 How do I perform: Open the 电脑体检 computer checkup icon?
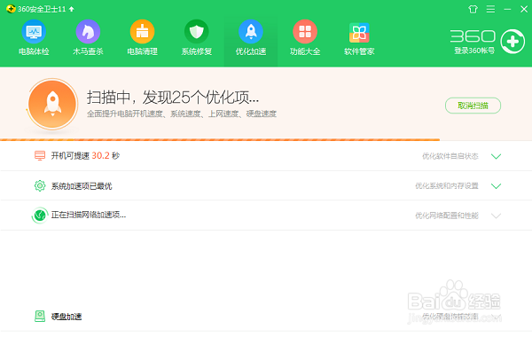[x=34, y=32]
